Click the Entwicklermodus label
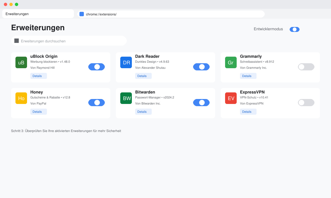This screenshot has height=198, width=331. [268, 29]
